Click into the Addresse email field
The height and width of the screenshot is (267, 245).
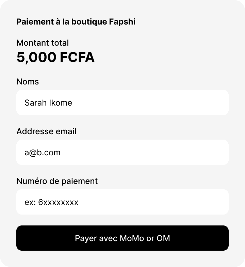point(122,152)
